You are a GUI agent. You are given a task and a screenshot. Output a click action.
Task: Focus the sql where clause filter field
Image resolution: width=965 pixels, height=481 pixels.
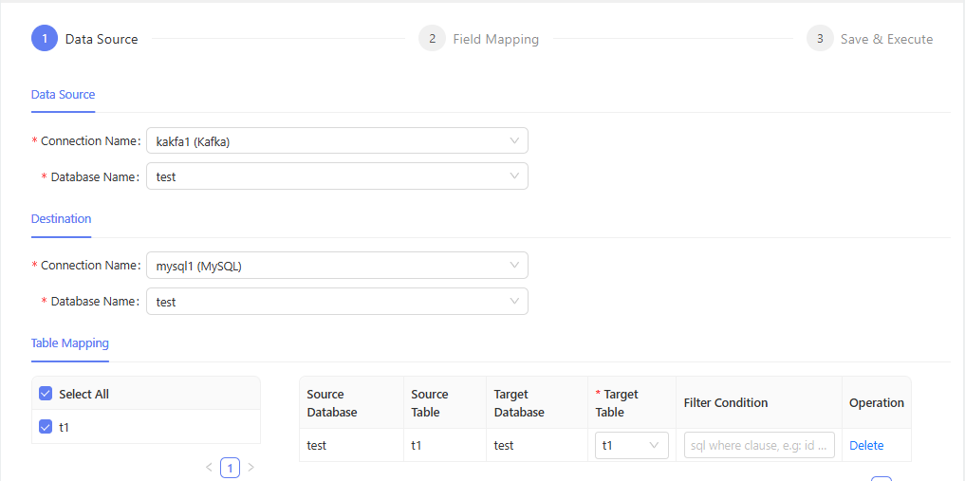pos(759,445)
